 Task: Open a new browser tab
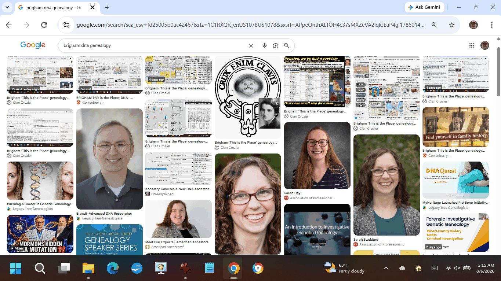click(x=107, y=7)
